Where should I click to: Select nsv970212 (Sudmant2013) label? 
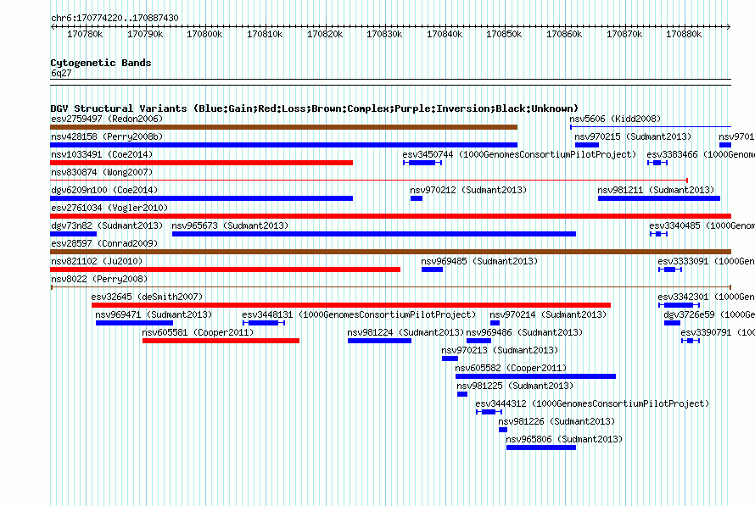coord(468,190)
